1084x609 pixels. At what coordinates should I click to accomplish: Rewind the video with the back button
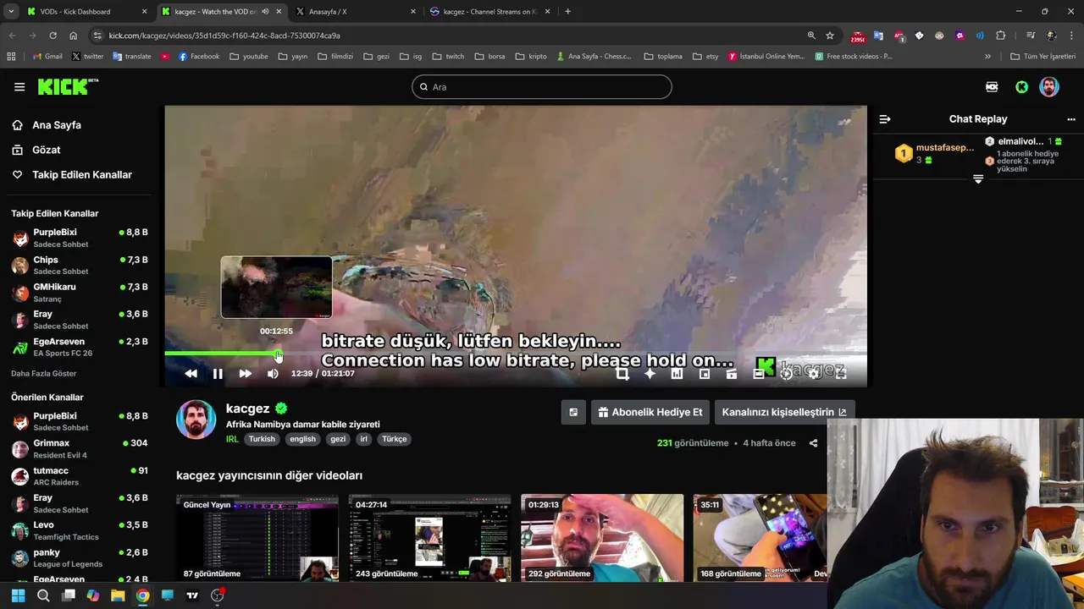coord(191,373)
